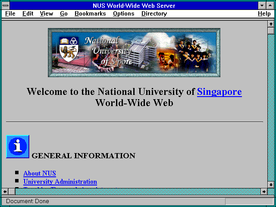Open the Options menu
276x207 pixels.
[x=124, y=14]
